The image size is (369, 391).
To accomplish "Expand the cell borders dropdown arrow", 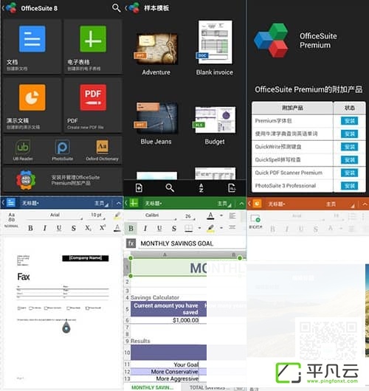I will point(199,228).
